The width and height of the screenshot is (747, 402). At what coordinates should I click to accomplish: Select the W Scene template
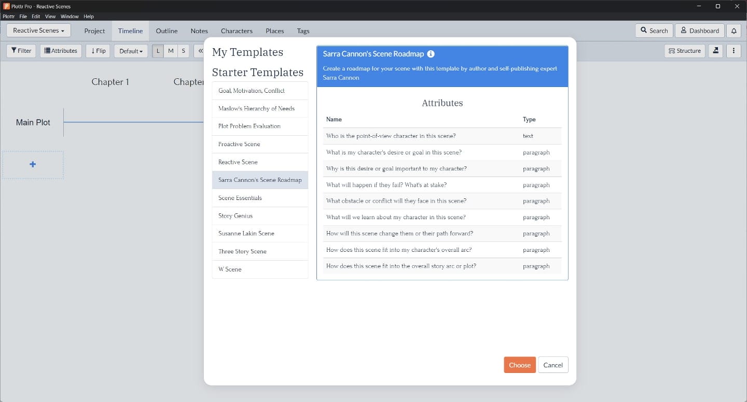260,269
